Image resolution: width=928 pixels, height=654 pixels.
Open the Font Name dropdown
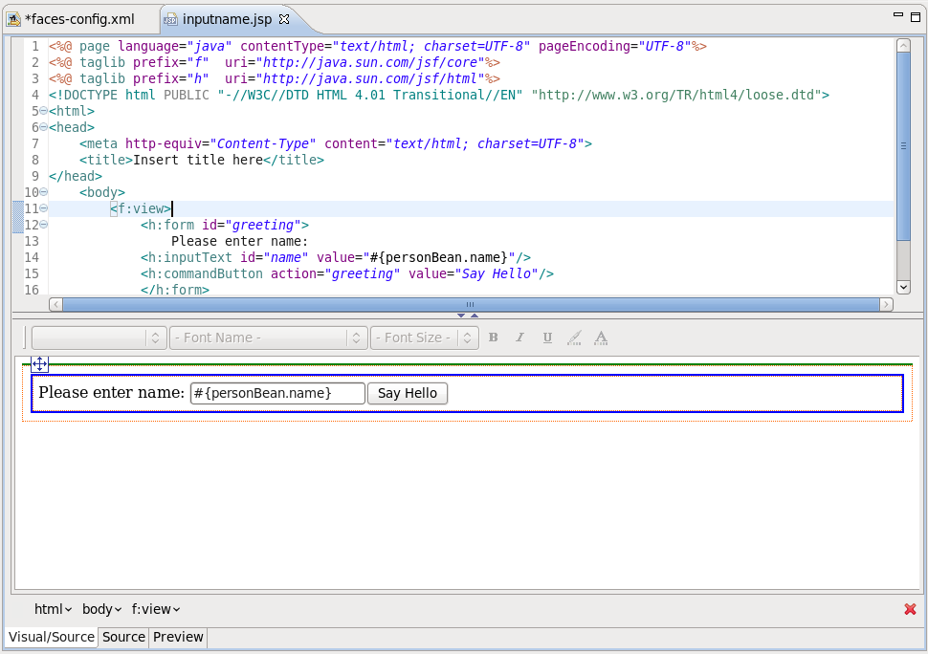click(x=269, y=338)
